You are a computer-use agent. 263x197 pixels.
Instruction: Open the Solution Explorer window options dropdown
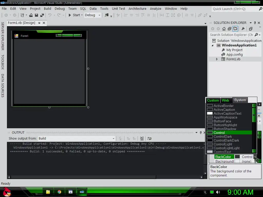click(x=251, y=23)
